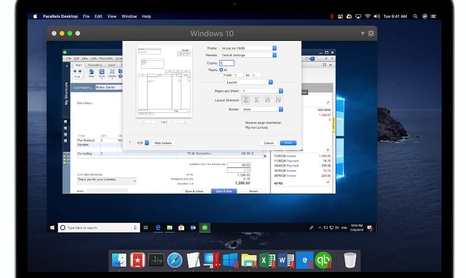Switch to the Main ribbon tab

click(x=79, y=65)
